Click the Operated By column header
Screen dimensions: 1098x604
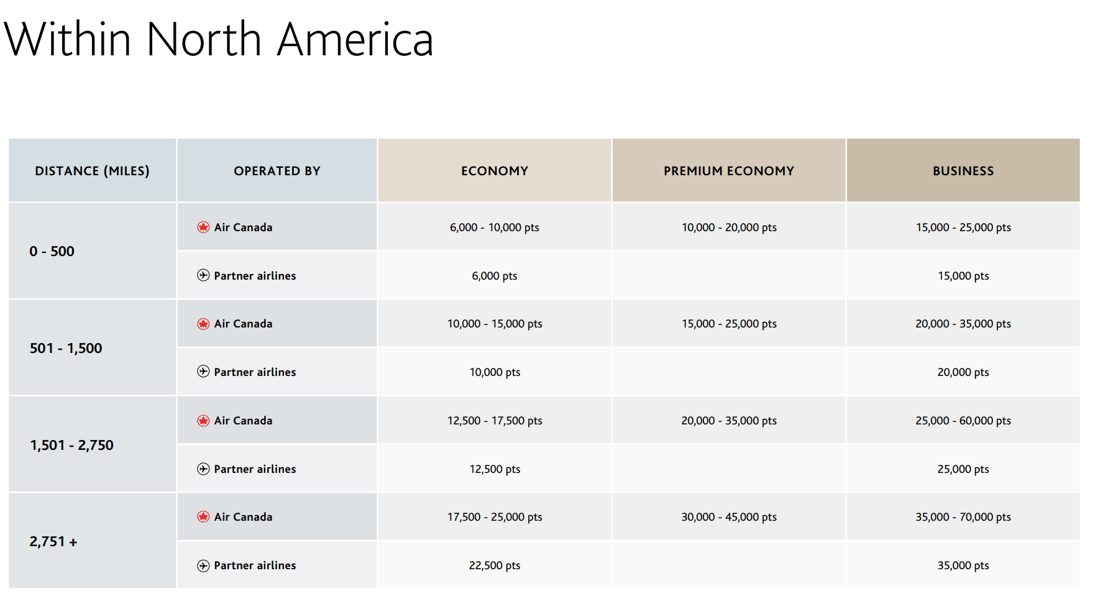tap(277, 170)
